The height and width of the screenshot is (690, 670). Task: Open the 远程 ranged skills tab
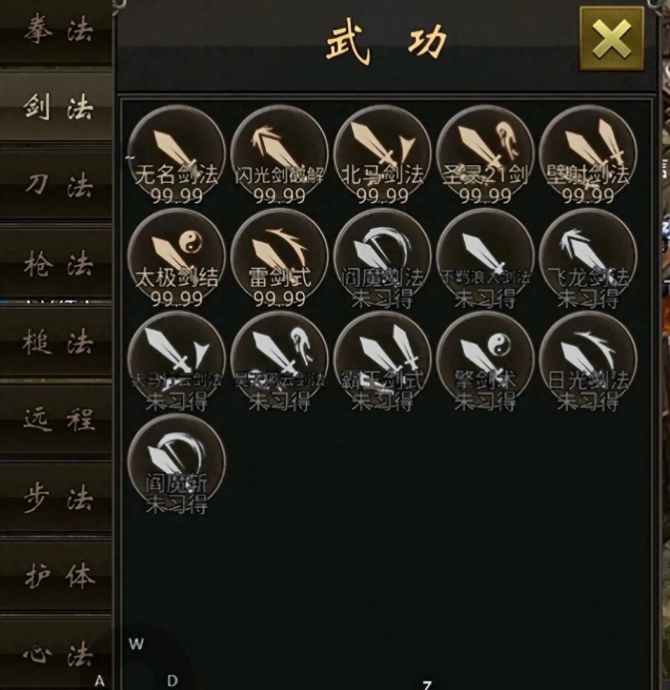coord(56,419)
